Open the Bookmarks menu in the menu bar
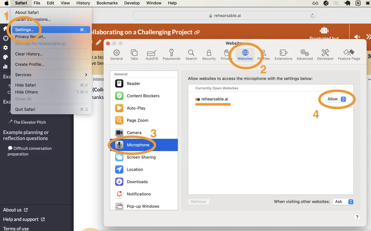The image size is (371, 231). click(107, 3)
